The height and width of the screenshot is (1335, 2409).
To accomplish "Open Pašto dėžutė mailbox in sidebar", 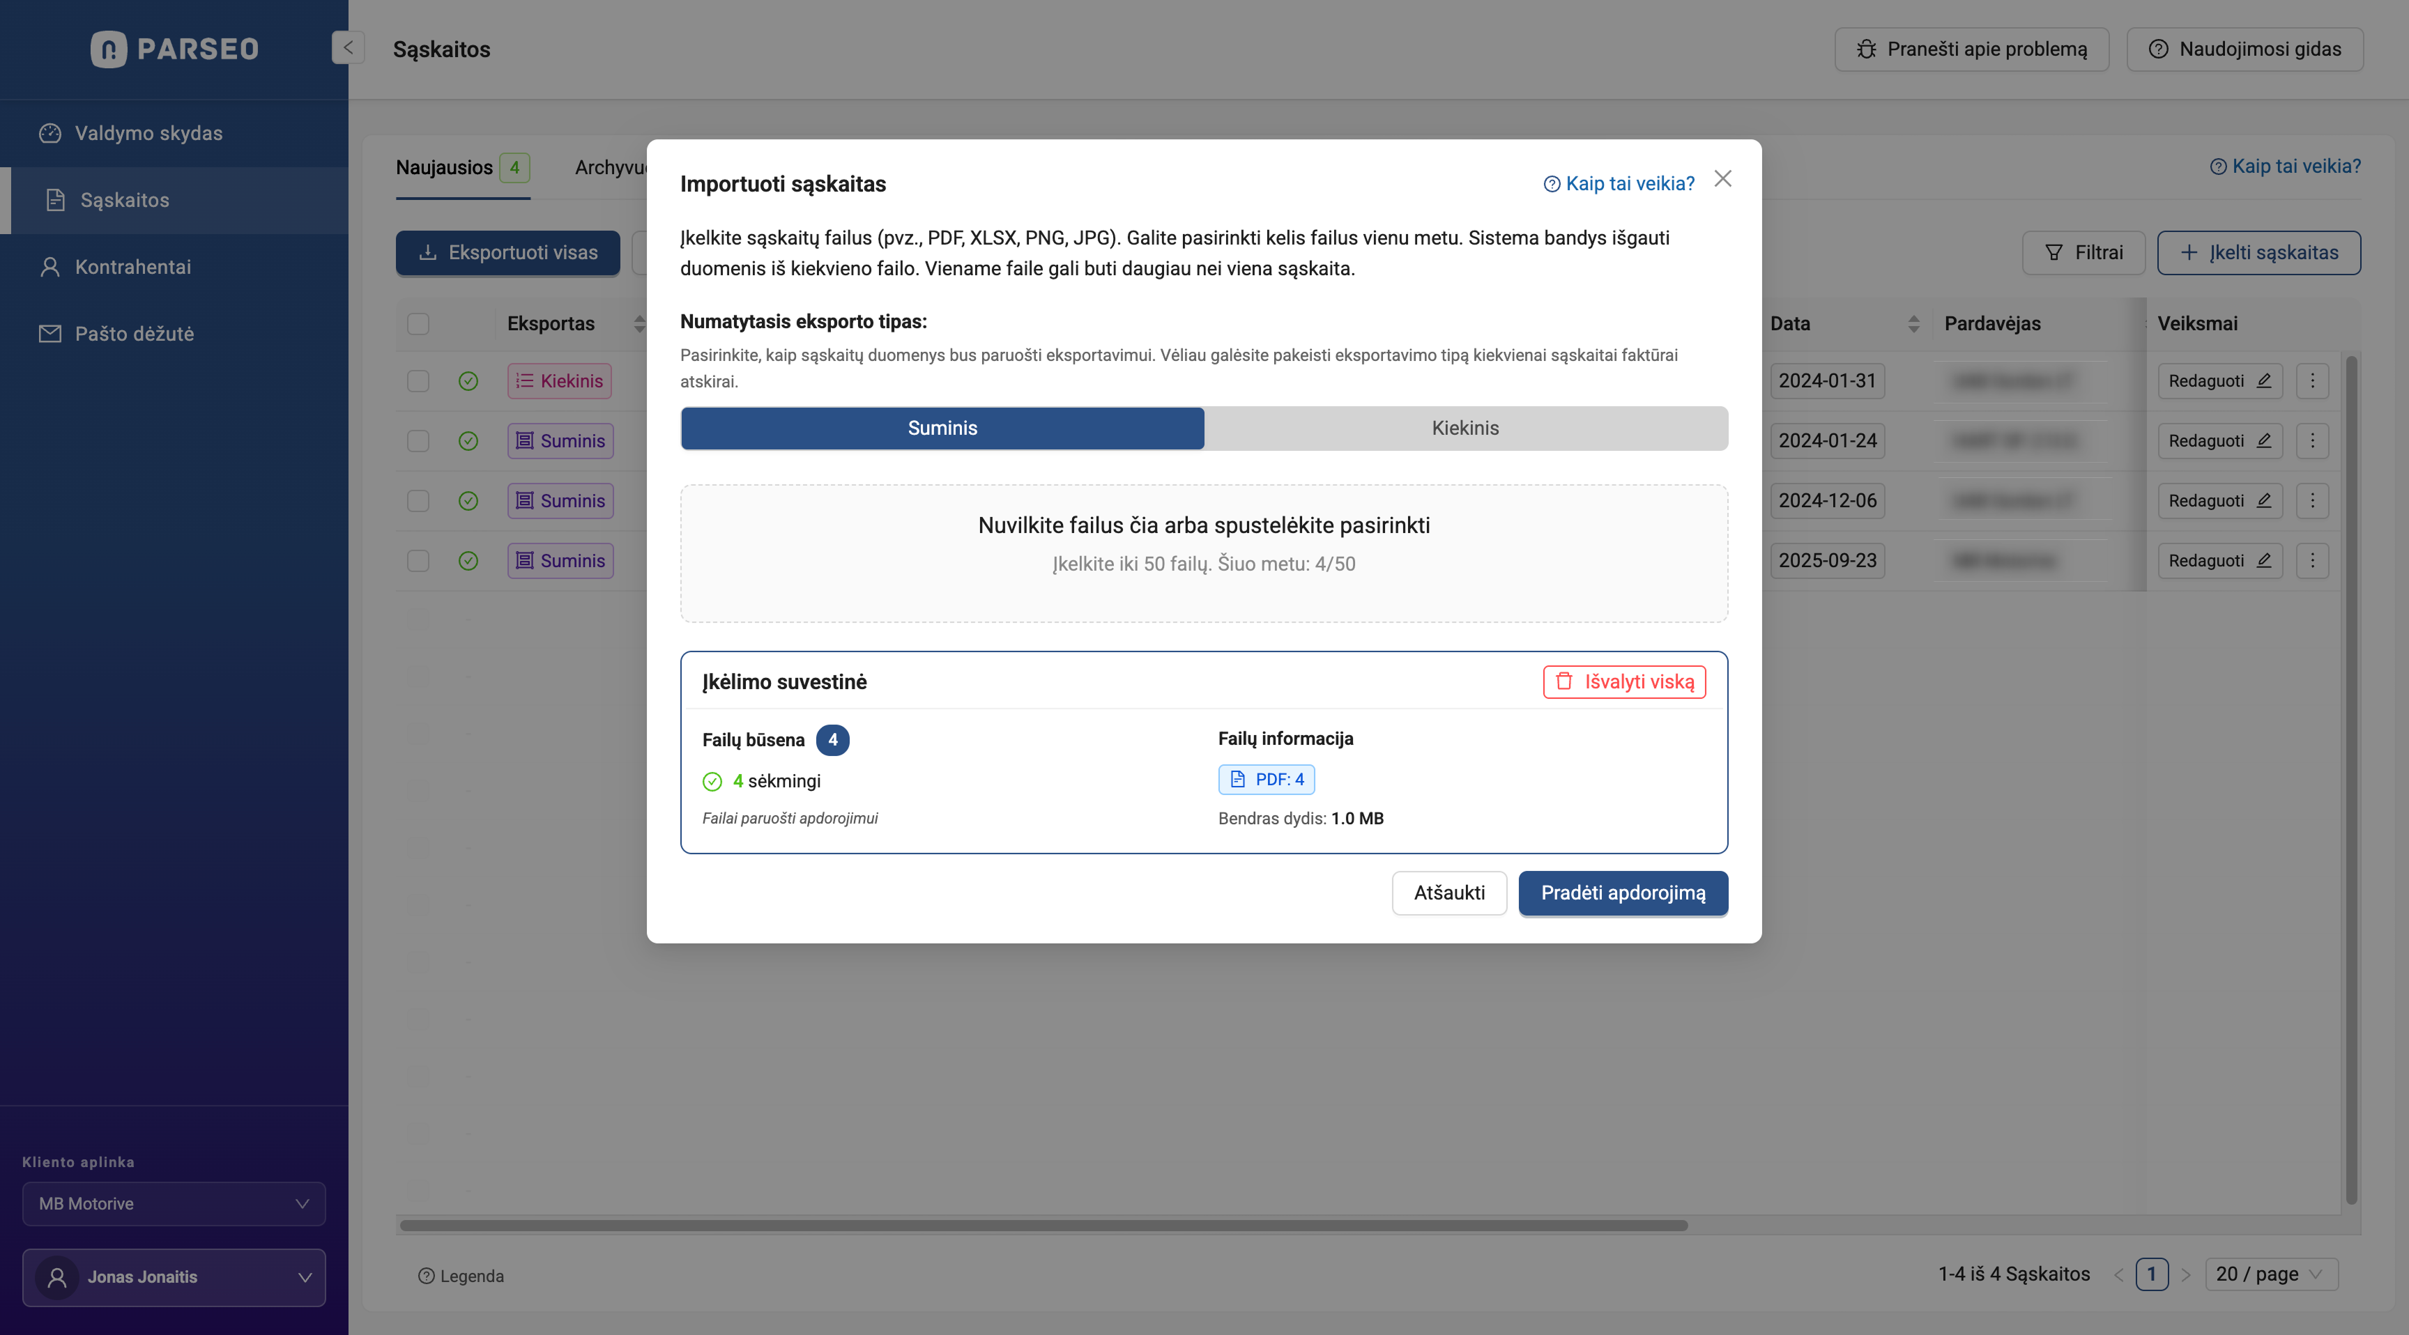I will tap(134, 334).
